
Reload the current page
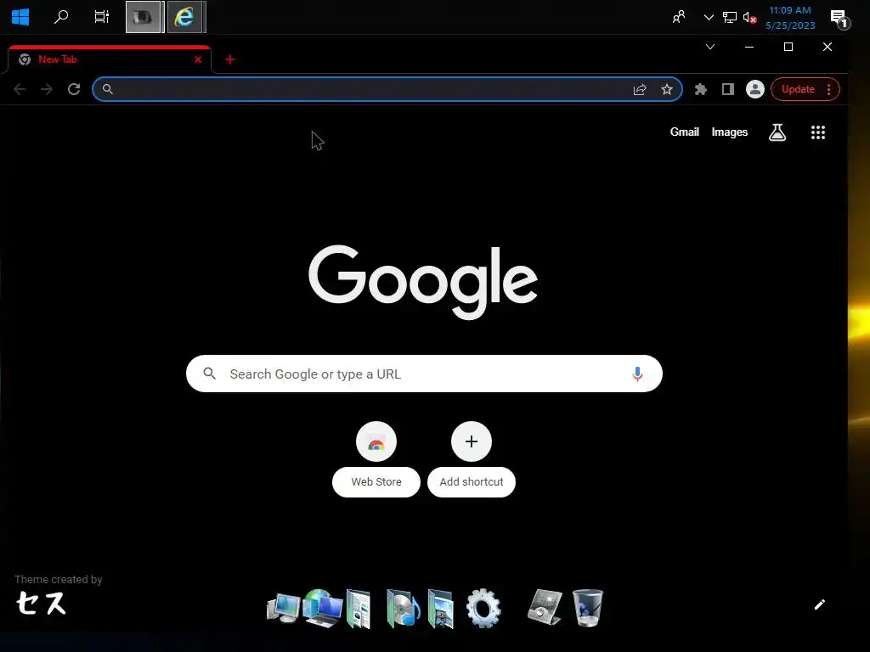(x=74, y=89)
